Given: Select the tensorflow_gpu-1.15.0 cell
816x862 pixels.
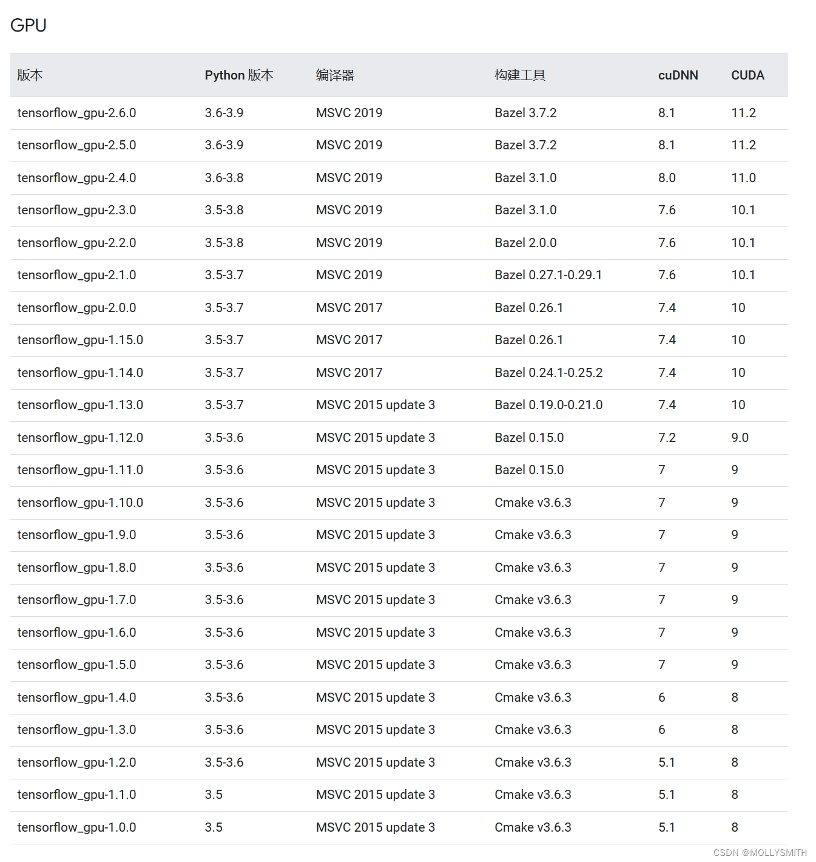Looking at the screenshot, I should (80, 340).
